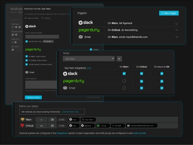Toggle Slack On Critical checkbox
The width and height of the screenshot is (193, 145).
(x=142, y=74)
